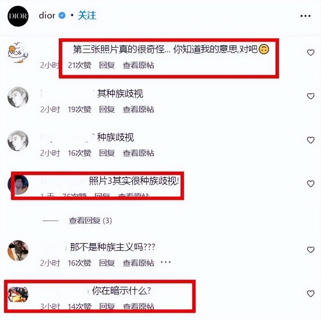View 查看原帖 on the 你在暗示什么 comment
This screenshot has height=320, width=321.
pyautogui.click(x=138, y=306)
